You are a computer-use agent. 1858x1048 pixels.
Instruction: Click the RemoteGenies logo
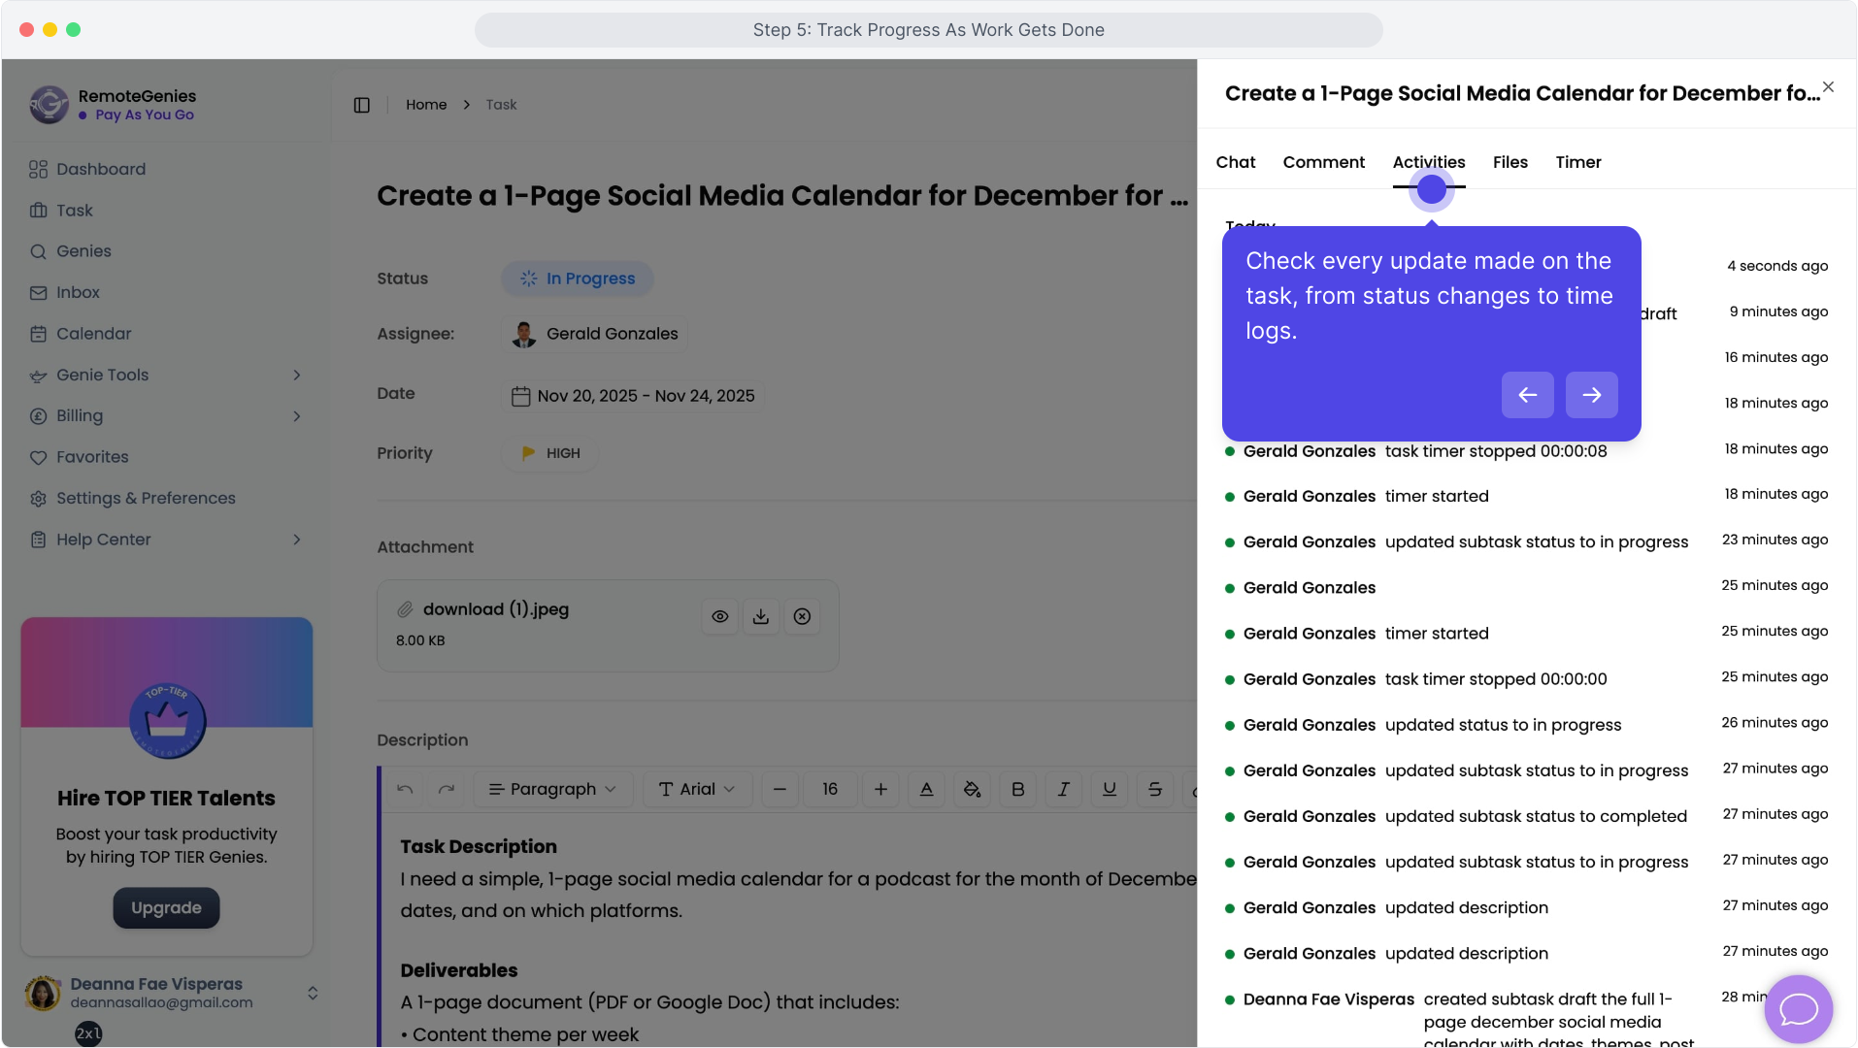click(x=49, y=105)
